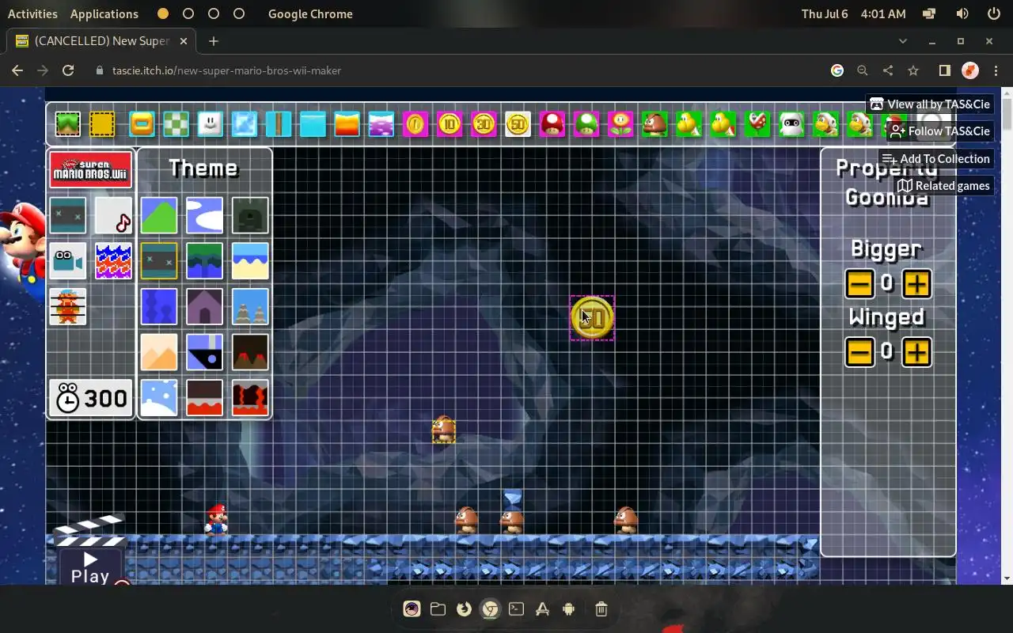
Task: Open the camera settings icon
Action: [x=67, y=261]
